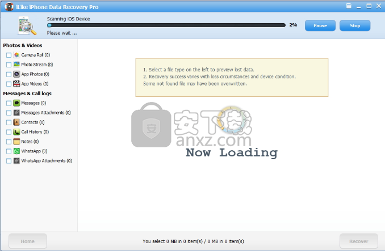This screenshot has height=251, width=385.
Task: Enable the App Photos checkbox
Action: click(x=9, y=74)
